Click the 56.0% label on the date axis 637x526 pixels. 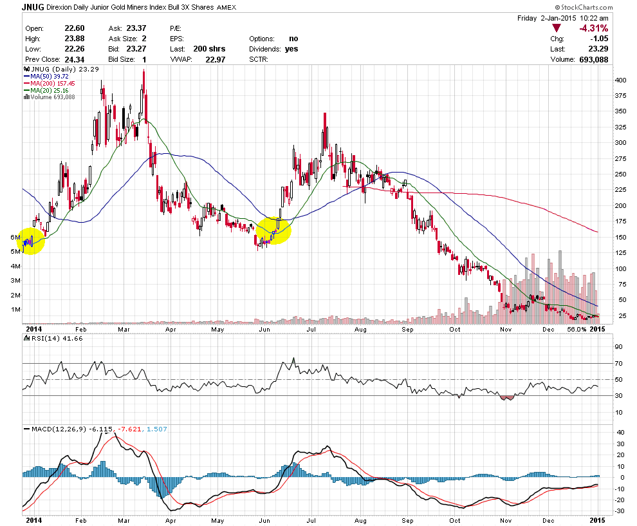coord(577,329)
